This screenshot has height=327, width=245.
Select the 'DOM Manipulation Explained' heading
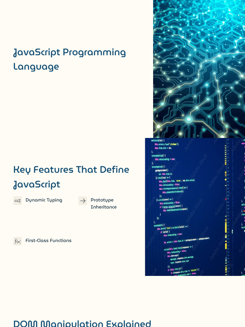82,323
